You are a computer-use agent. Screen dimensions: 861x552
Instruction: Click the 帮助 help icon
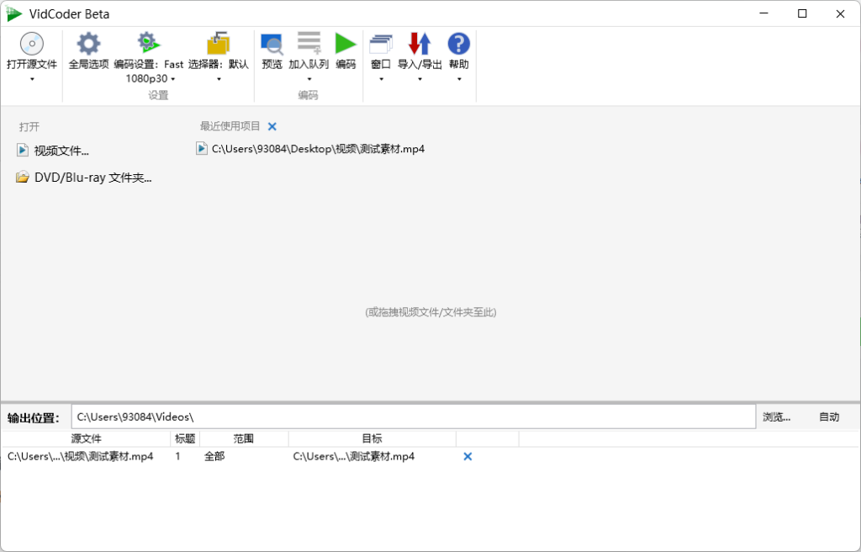458,44
